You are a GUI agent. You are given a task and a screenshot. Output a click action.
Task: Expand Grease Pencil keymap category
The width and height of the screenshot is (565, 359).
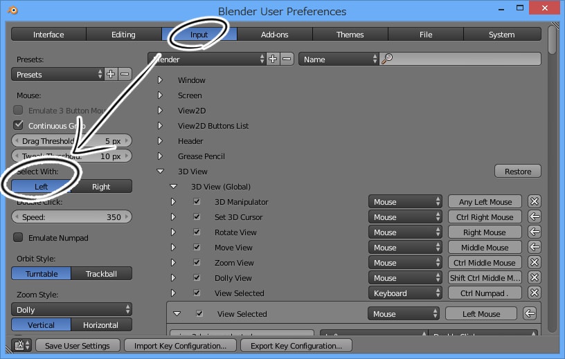(161, 156)
